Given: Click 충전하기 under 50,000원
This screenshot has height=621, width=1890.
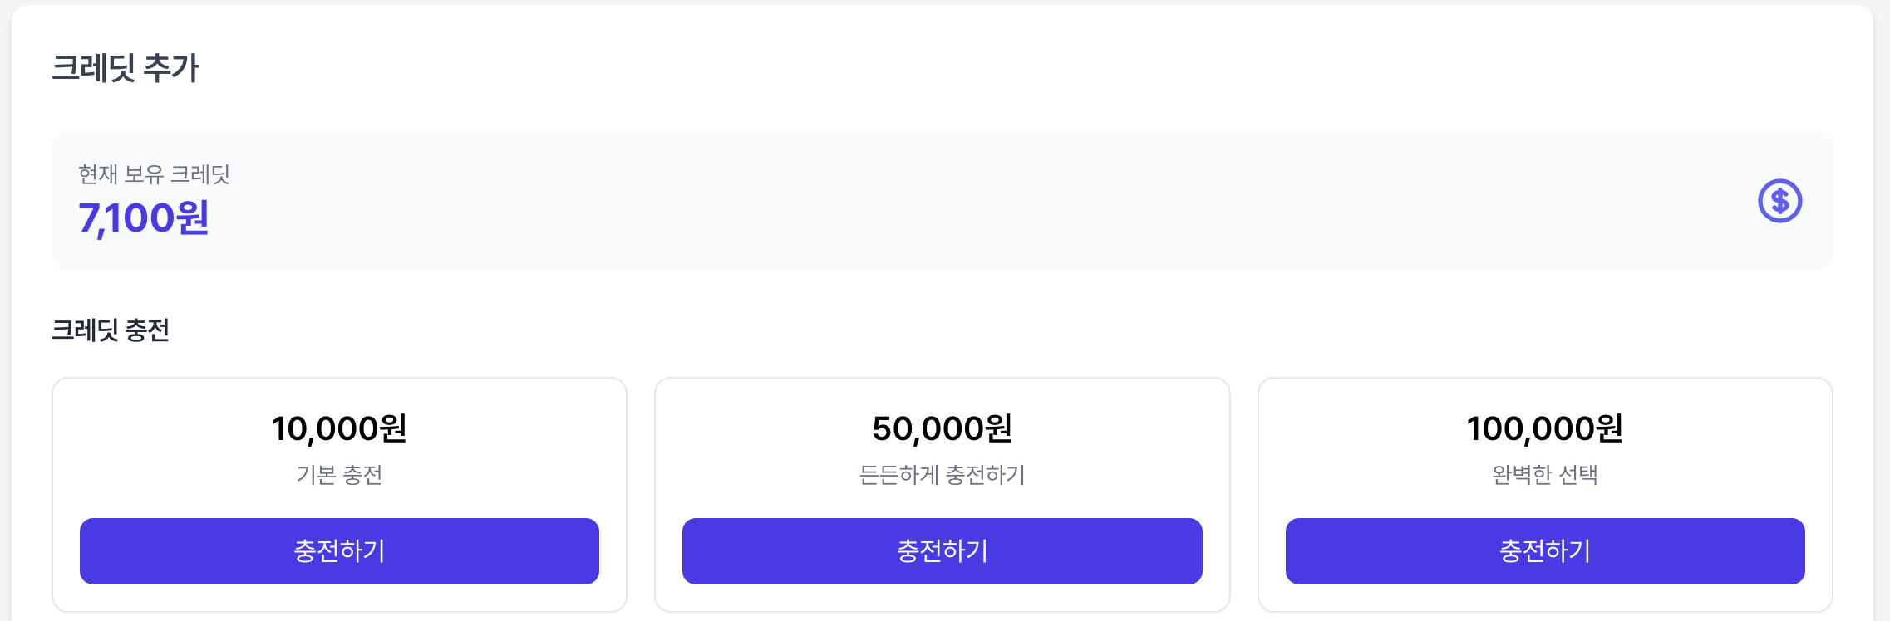Looking at the screenshot, I should coord(942,551).
